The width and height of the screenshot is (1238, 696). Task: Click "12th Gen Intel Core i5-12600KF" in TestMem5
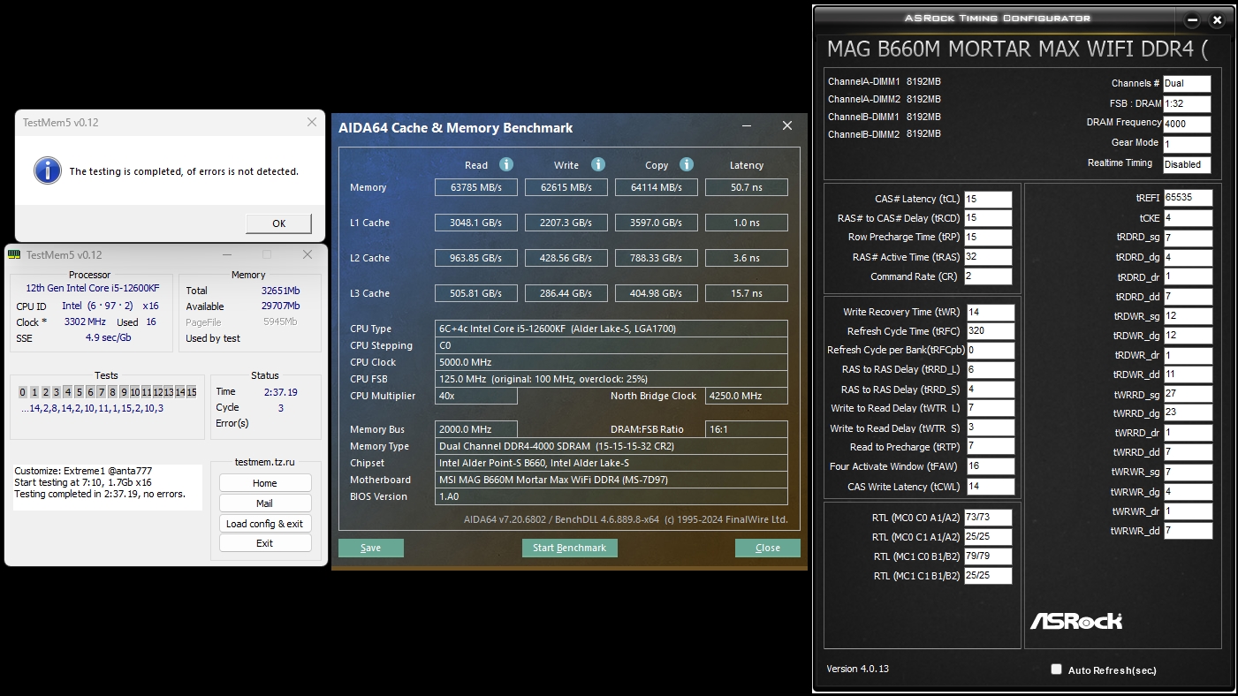coord(93,288)
